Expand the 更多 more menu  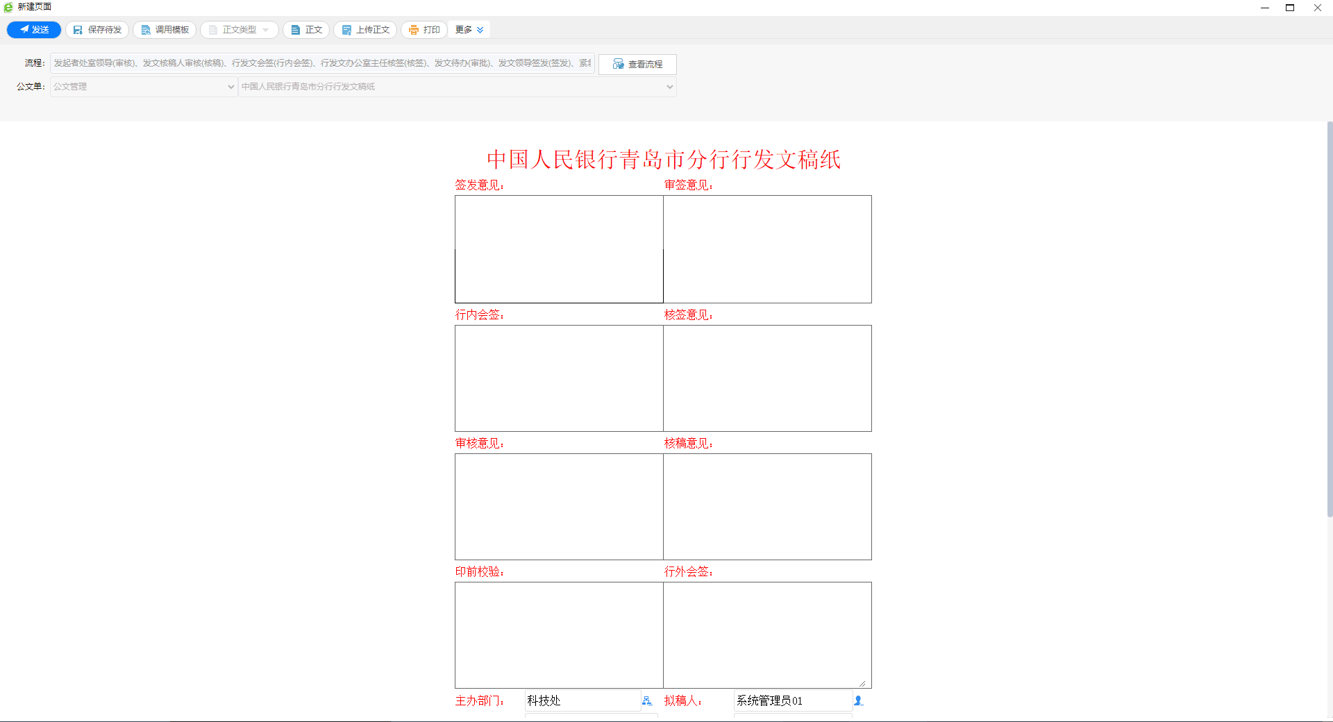pyautogui.click(x=469, y=30)
